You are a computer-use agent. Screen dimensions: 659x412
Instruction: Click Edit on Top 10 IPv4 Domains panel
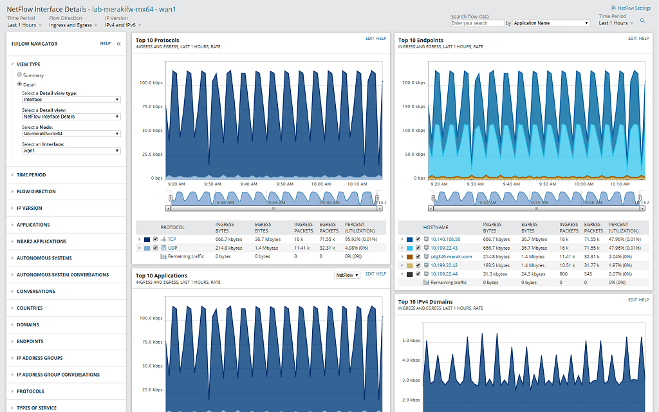(x=633, y=300)
